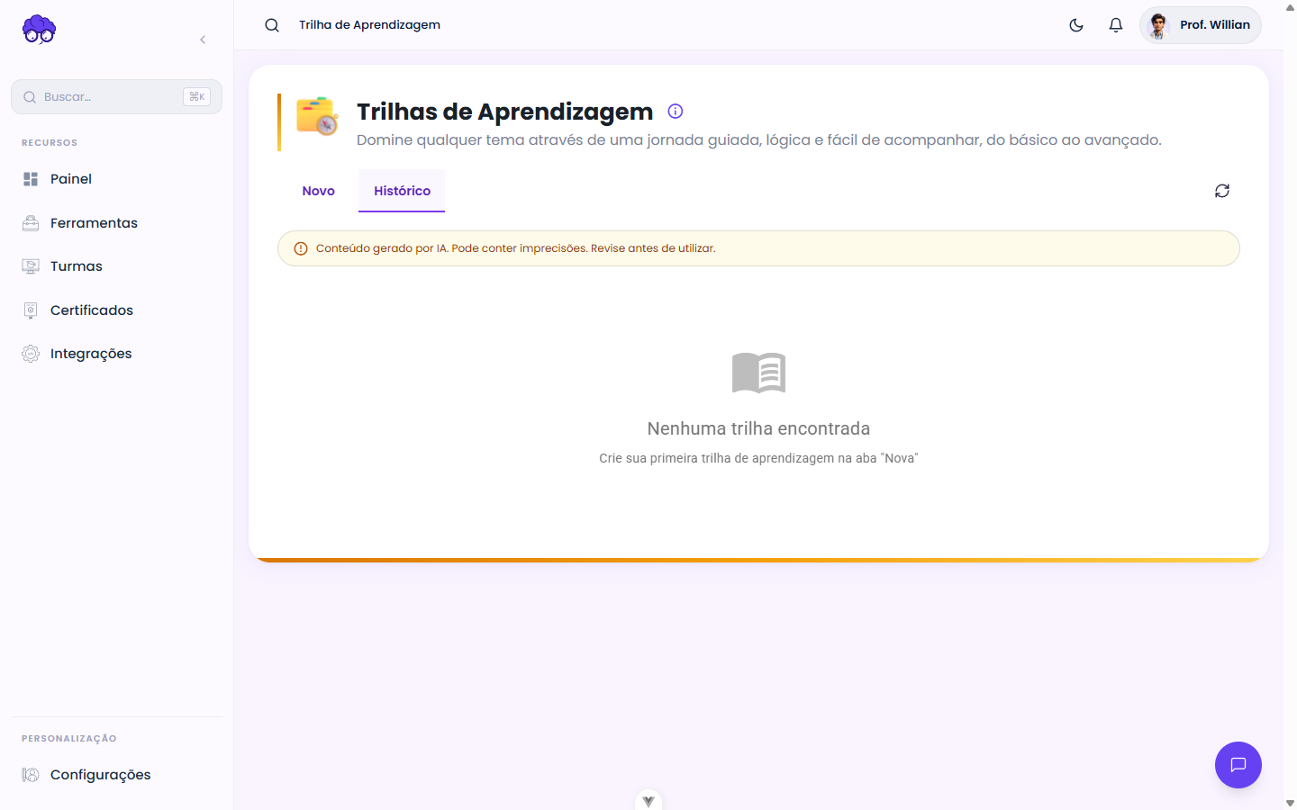Viewport: 1297px width, 810px height.
Task: Click the Turmas classroom icon
Action: tap(31, 266)
